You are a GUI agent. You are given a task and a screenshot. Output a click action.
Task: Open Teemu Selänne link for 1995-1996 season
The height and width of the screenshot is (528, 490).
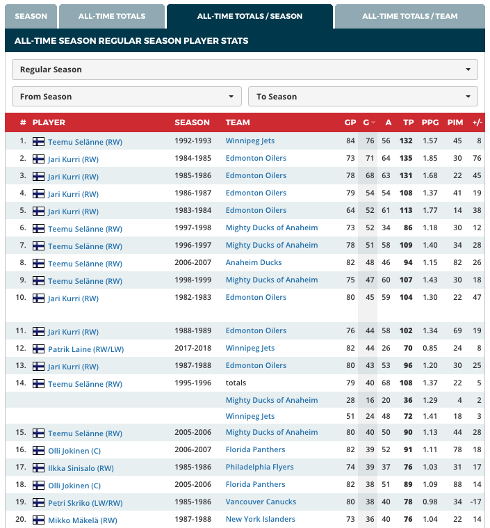click(x=85, y=384)
